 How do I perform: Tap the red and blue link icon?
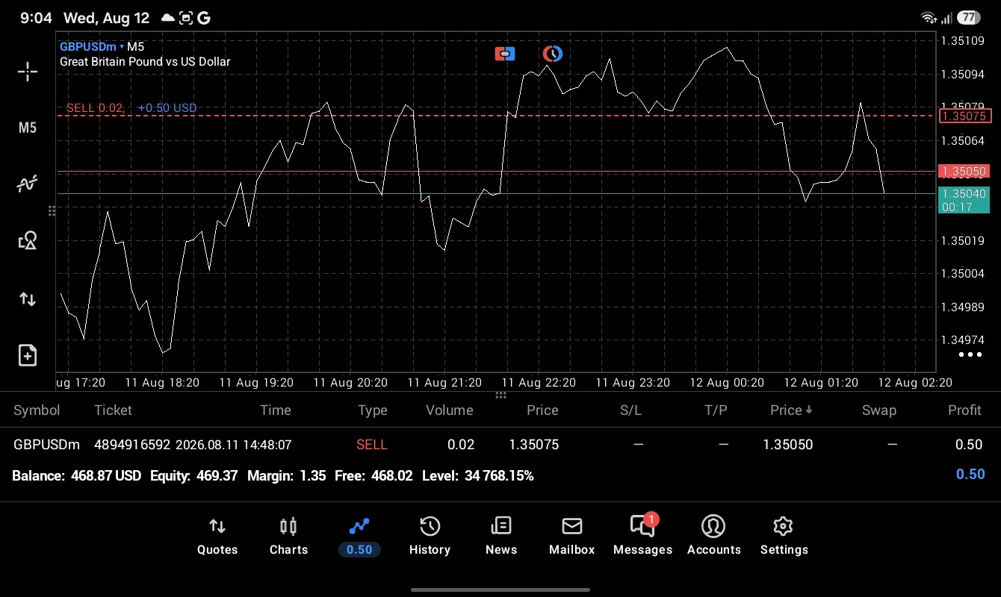click(x=505, y=54)
